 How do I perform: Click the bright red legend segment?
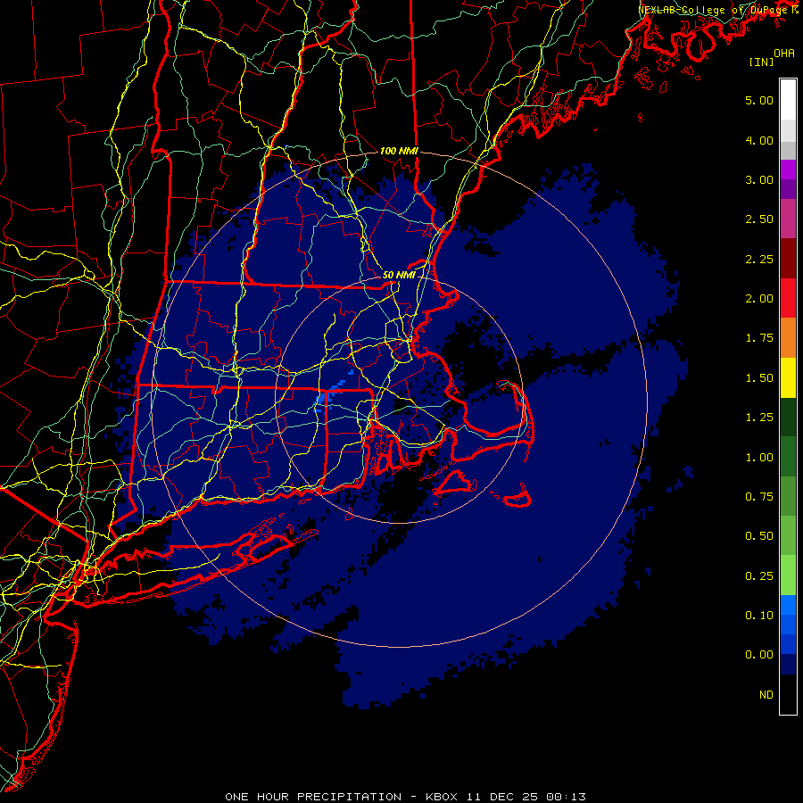coord(788,298)
